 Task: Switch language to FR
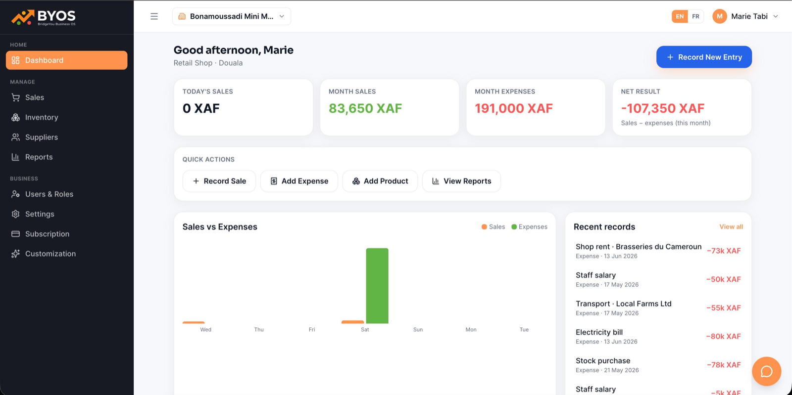tap(695, 16)
